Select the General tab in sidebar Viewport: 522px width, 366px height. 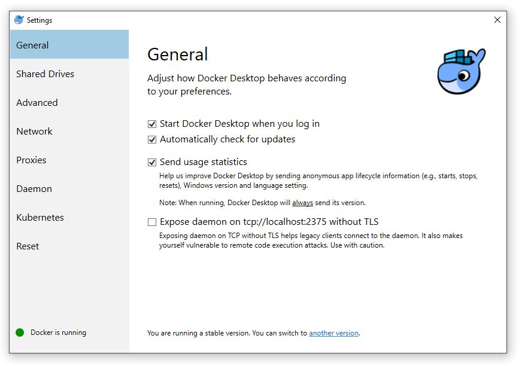(69, 45)
